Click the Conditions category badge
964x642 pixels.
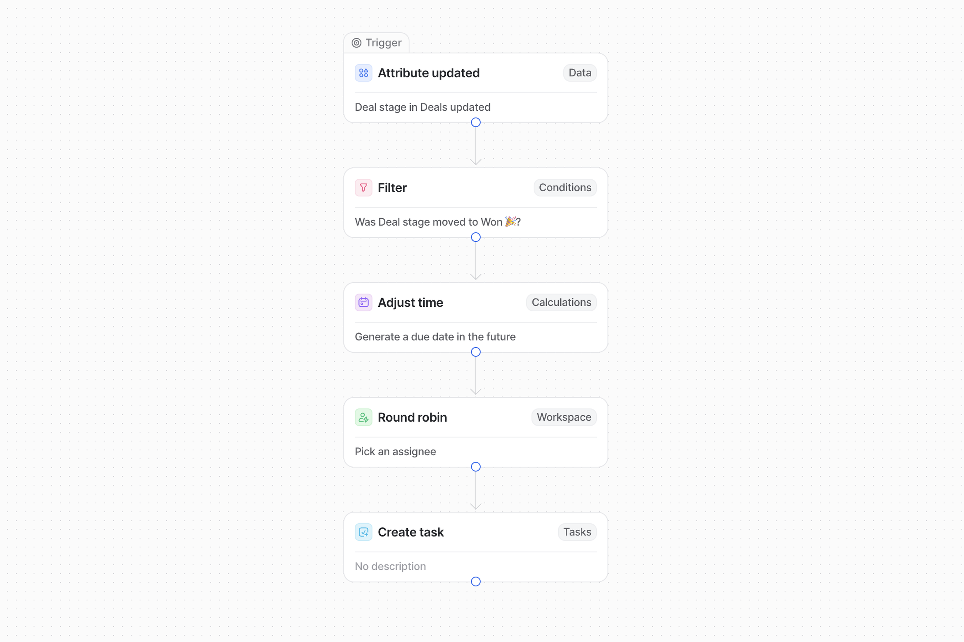point(565,188)
